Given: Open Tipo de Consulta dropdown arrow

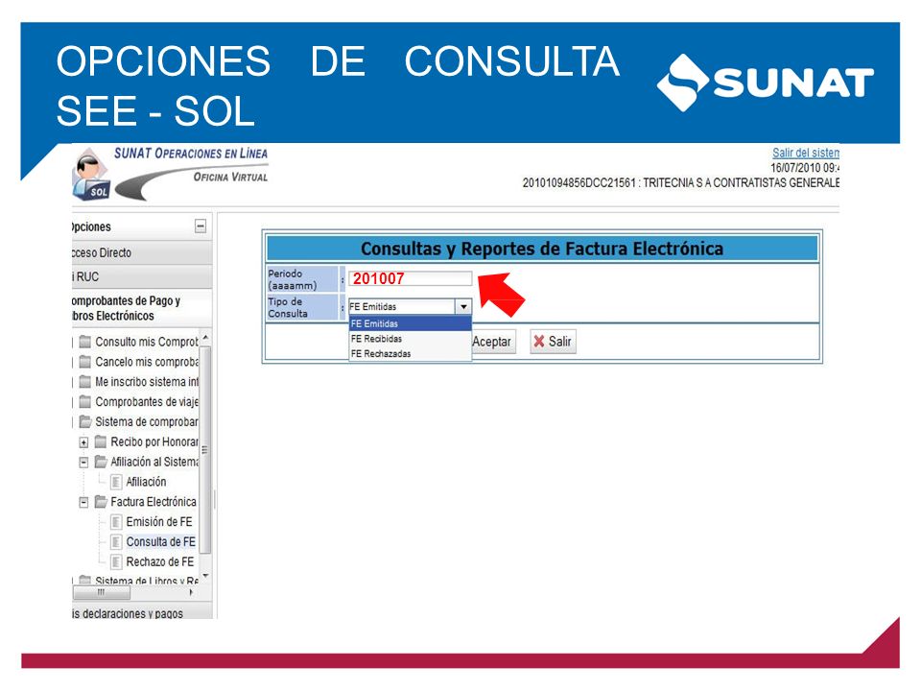Looking at the screenshot, I should pyautogui.click(x=463, y=307).
